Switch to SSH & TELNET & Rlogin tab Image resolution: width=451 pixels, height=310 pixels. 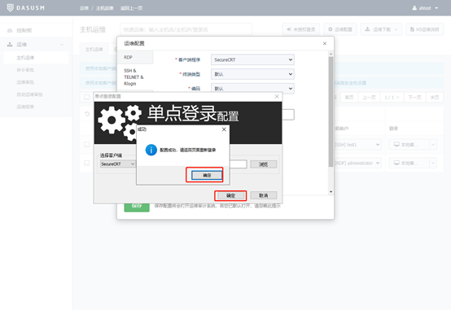(x=135, y=77)
